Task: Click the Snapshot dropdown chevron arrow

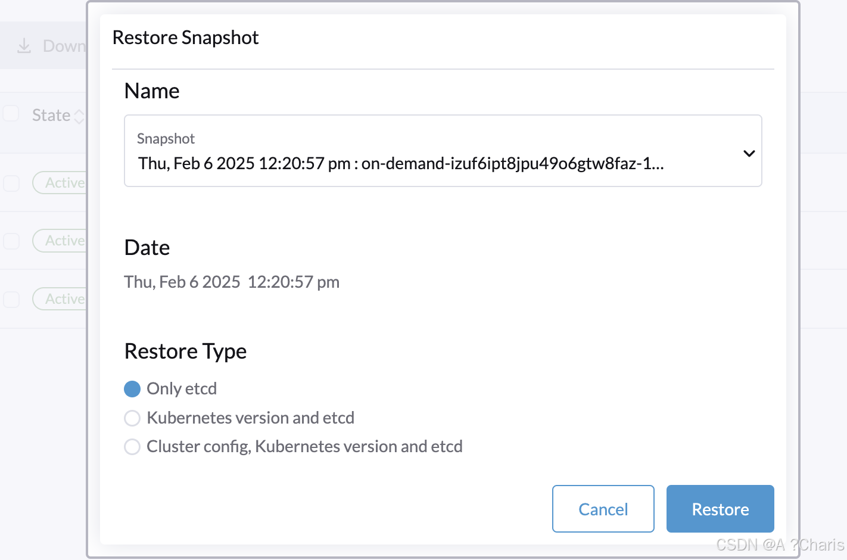Action: [x=749, y=153]
